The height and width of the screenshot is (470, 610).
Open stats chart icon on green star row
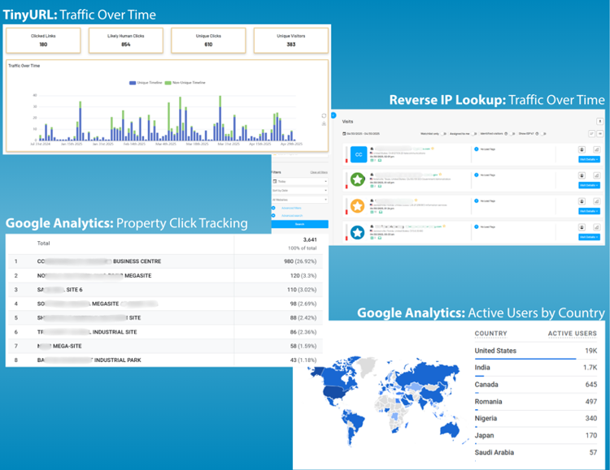click(x=596, y=175)
